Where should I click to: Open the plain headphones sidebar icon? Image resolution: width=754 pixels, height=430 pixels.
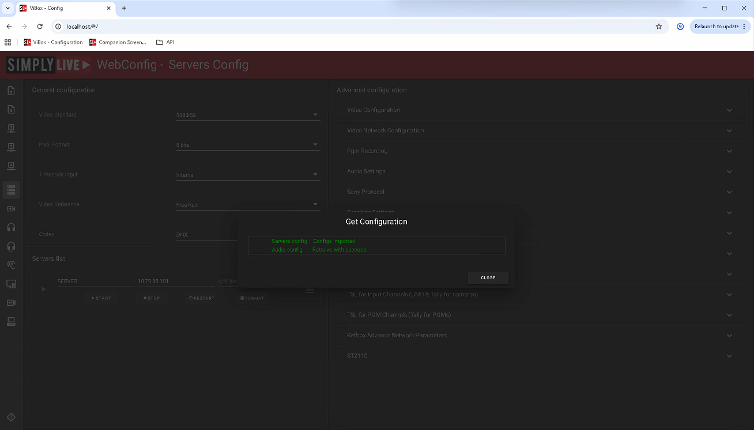[11, 227]
